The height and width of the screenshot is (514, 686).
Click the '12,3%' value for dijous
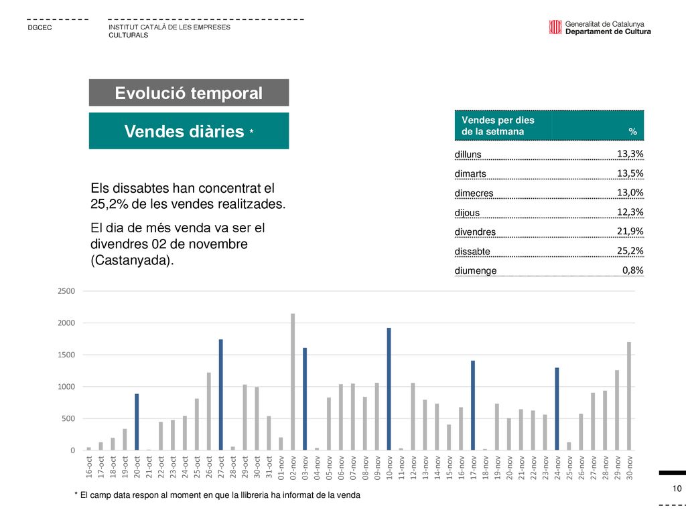pyautogui.click(x=630, y=212)
